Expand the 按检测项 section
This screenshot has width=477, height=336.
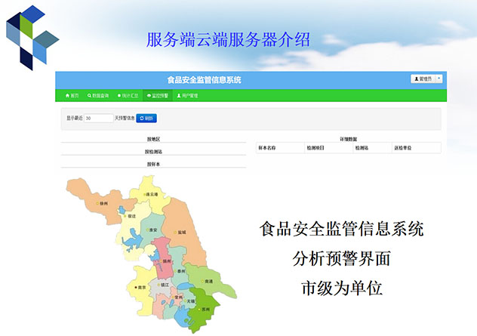pyautogui.click(x=153, y=151)
